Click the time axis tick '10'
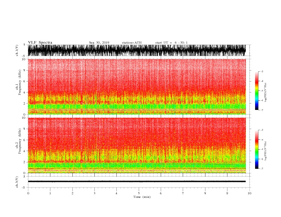Screen dimensions: 281x217 pyautogui.click(x=249, y=193)
